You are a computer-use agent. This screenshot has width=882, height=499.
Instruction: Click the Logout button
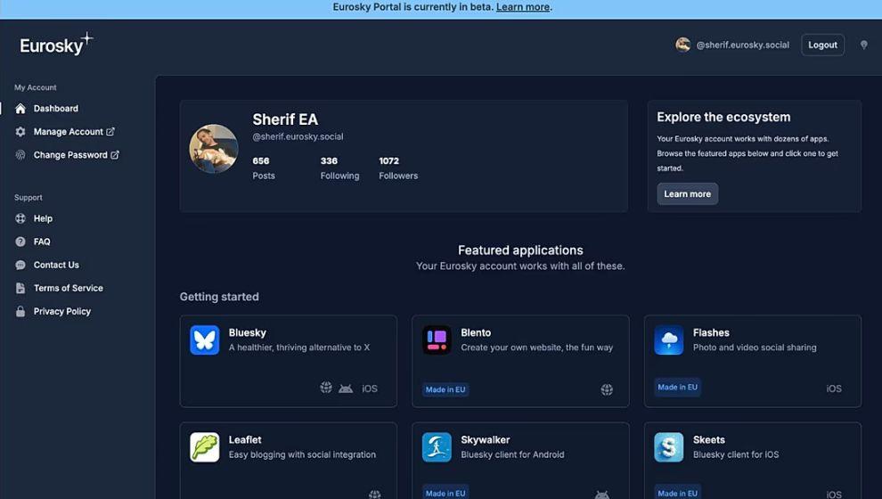tap(822, 45)
